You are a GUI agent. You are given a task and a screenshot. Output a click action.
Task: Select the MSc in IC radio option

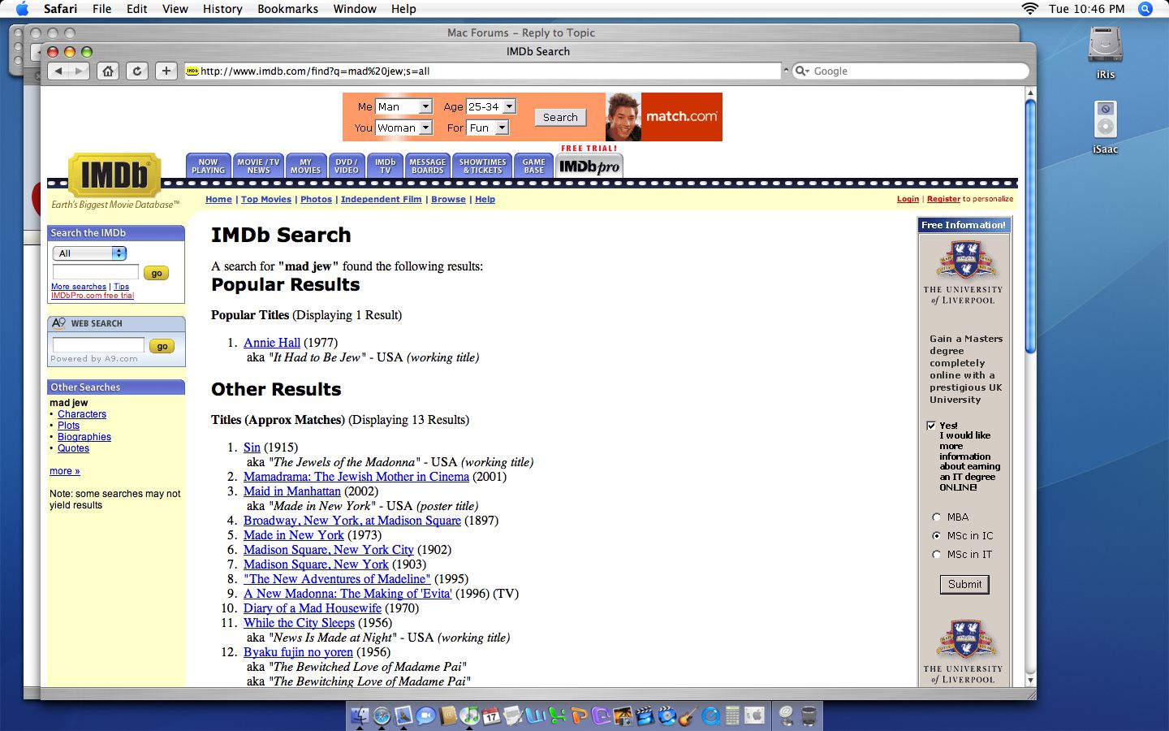[936, 536]
